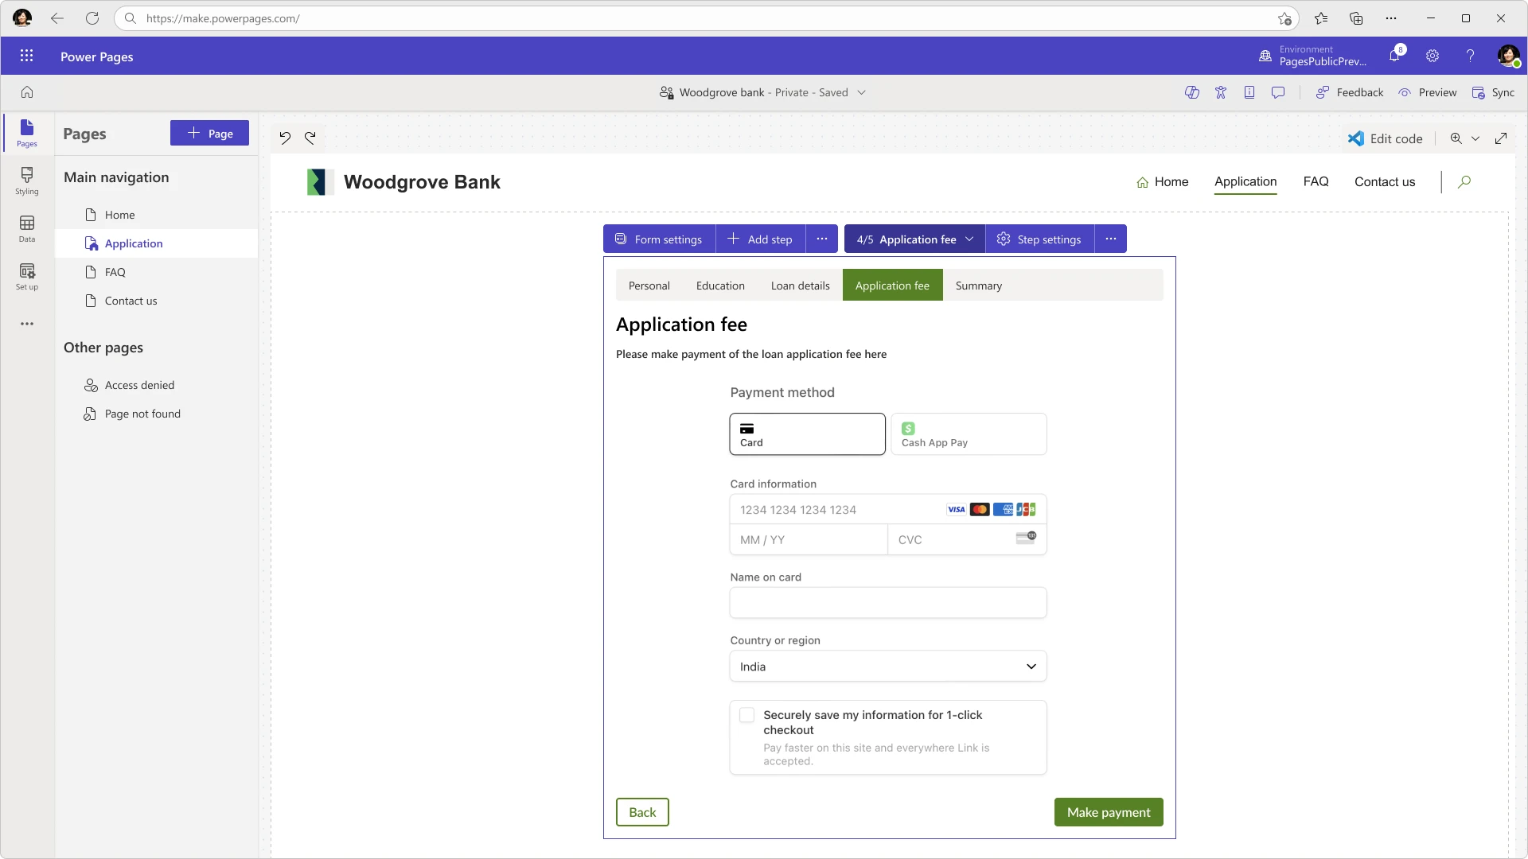Select Card payment method

pyautogui.click(x=807, y=434)
